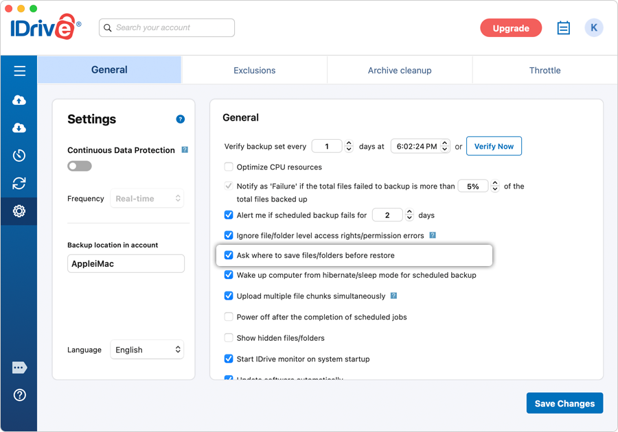The height and width of the screenshot is (432, 618).
Task: Open the Frequency dropdown showing Real-time
Action: (147, 198)
